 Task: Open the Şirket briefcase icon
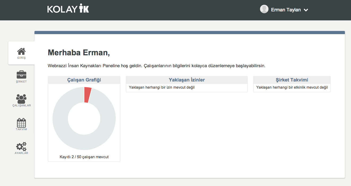pyautogui.click(x=21, y=75)
